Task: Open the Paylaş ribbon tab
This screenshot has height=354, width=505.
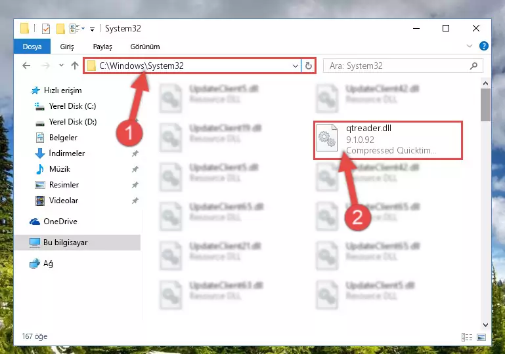Action: (x=102, y=47)
